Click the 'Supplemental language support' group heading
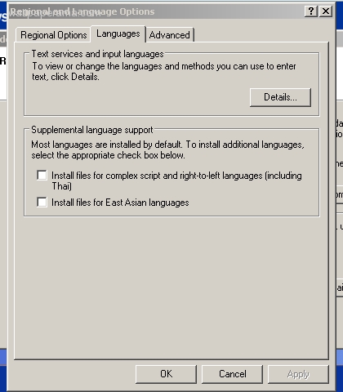 pos(92,130)
